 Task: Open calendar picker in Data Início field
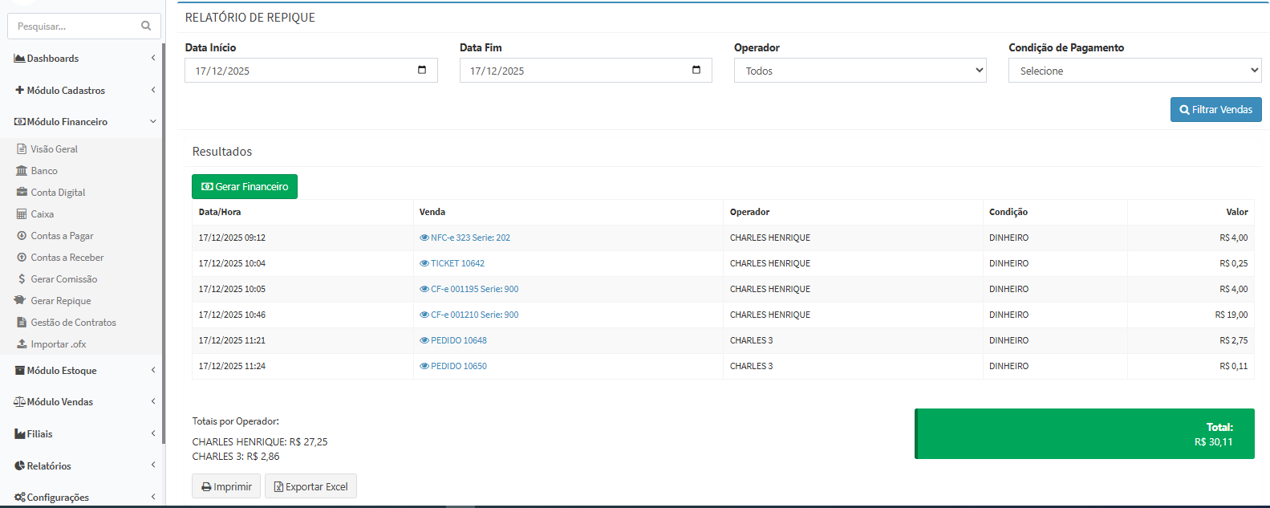click(422, 70)
